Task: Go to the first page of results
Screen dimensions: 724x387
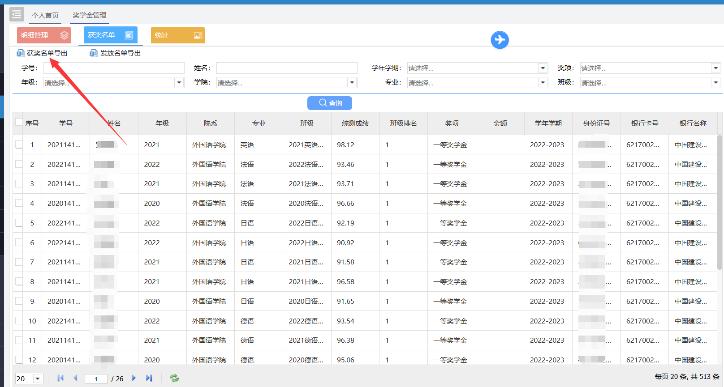Action: point(60,378)
